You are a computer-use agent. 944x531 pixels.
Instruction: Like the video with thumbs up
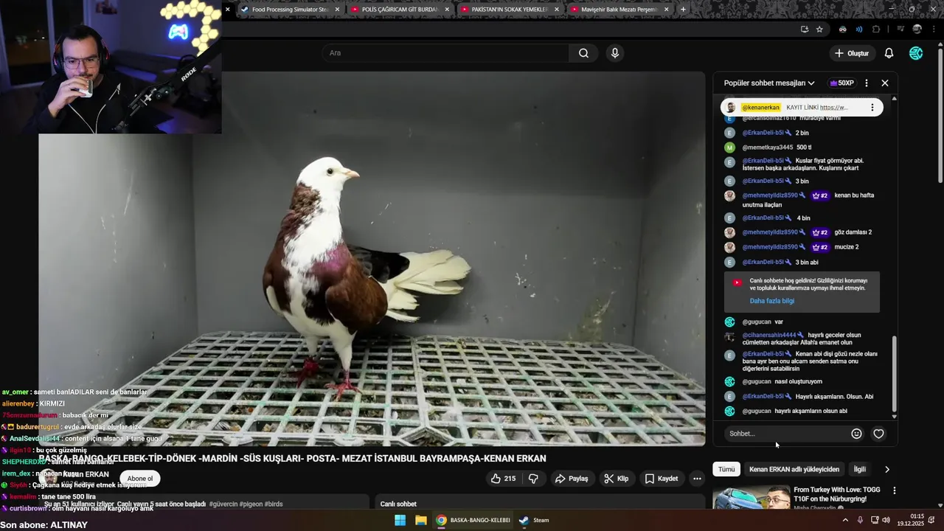pos(503,479)
